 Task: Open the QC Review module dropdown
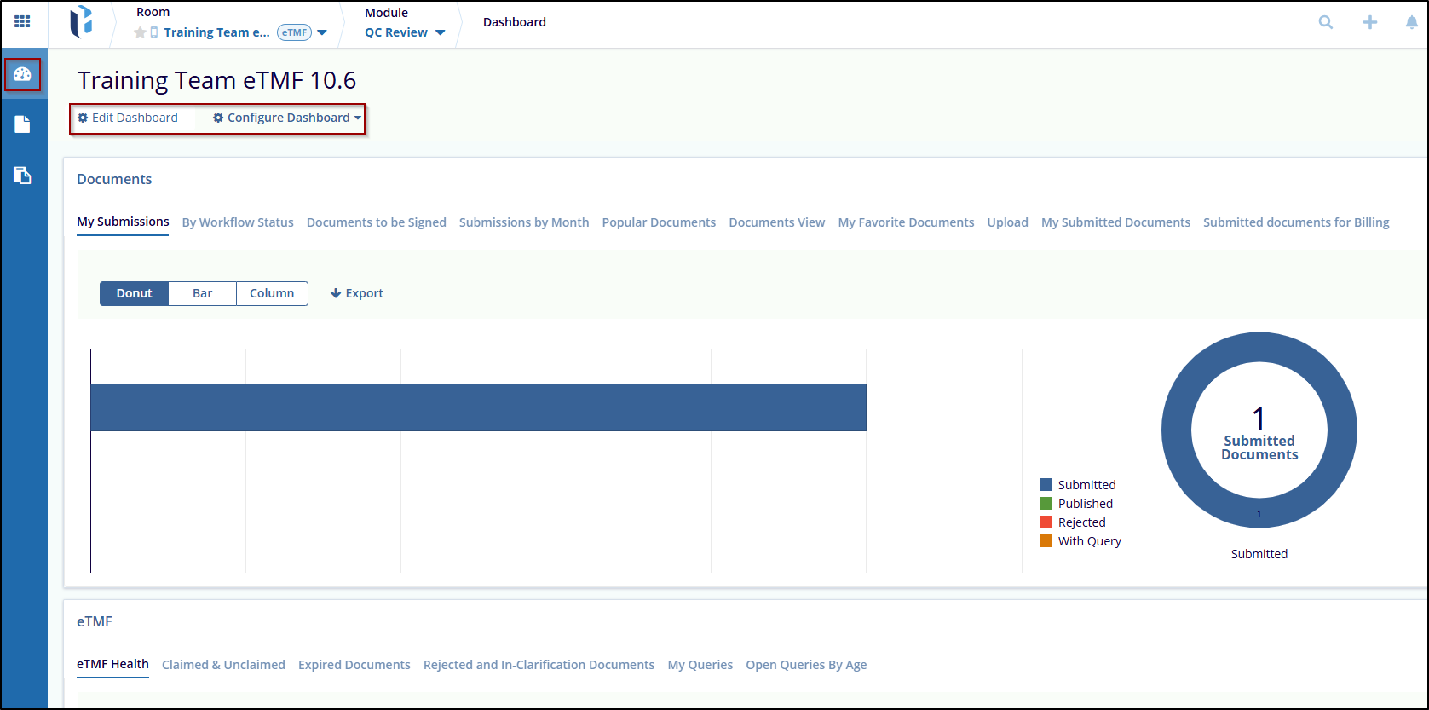(440, 33)
